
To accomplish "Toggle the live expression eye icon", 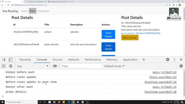I will pos(55,66).
